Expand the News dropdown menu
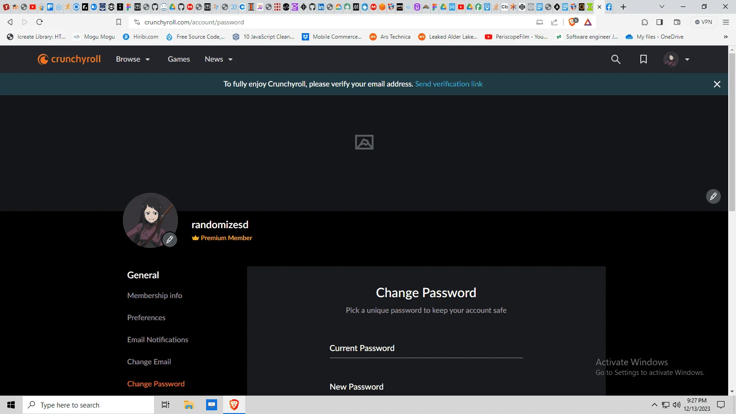This screenshot has height=414, width=736. click(x=218, y=59)
